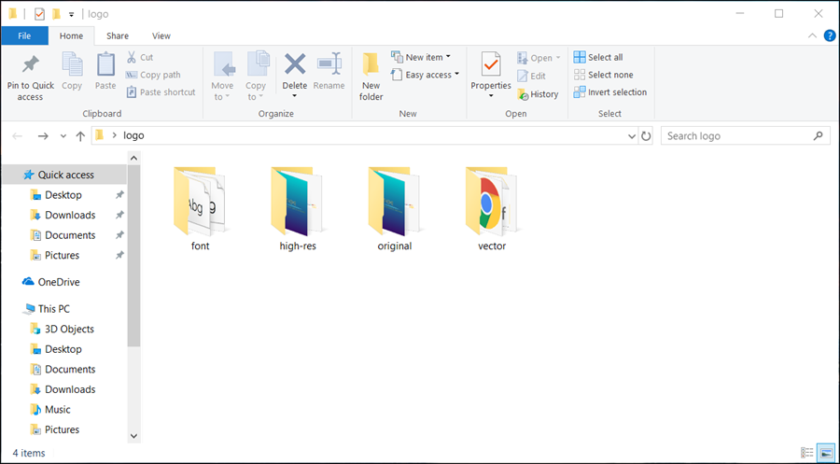Click the Cut scissors command
The height and width of the screenshot is (464, 840).
140,57
